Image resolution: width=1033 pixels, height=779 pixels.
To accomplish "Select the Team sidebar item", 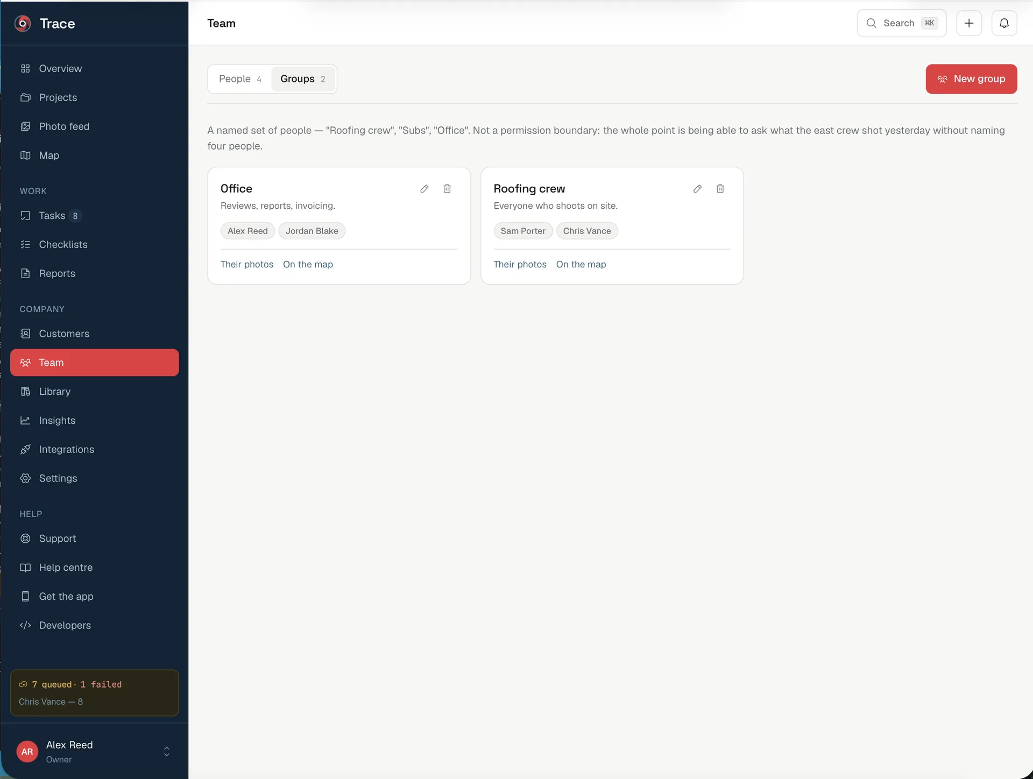I will (95, 363).
